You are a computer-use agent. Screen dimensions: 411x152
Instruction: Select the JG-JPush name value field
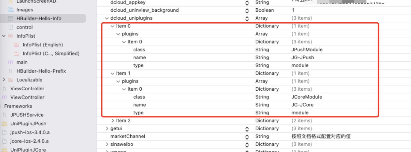(303, 58)
